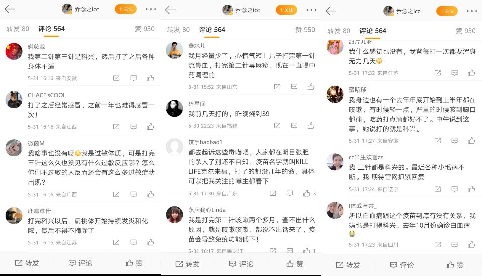Screen dimensions: 482x276
Task: Open the 评论 564 tab in right panel
Action: [x=373, y=31]
